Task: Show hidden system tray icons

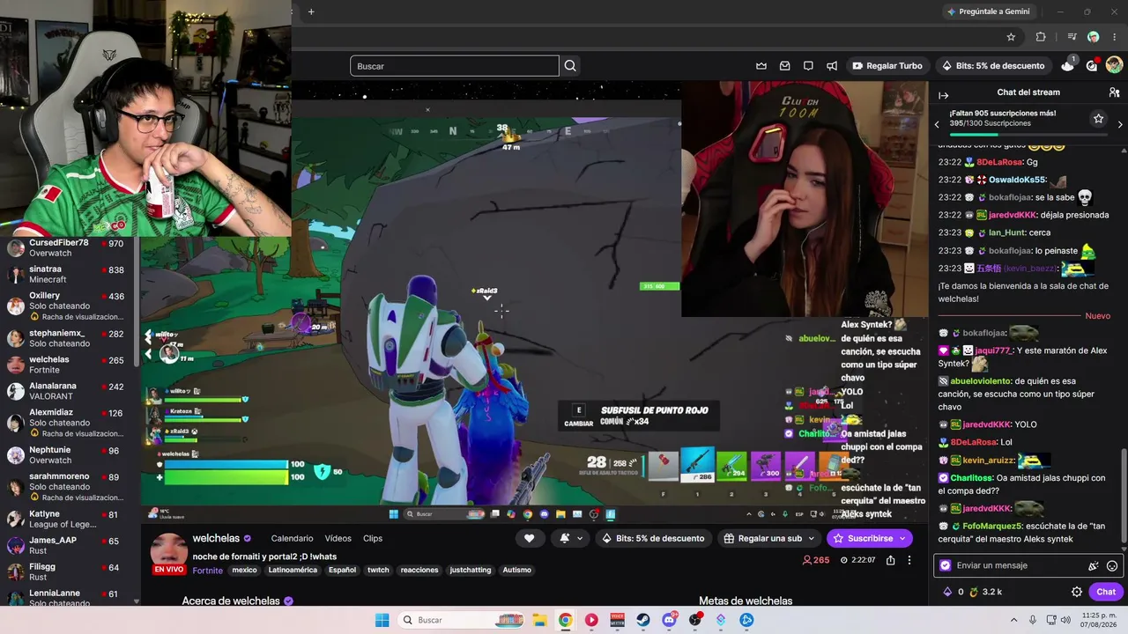Action: click(1013, 620)
